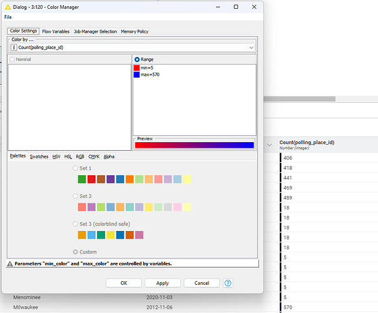Switch to Flow Variables tab
The width and height of the screenshot is (378, 313).
click(x=56, y=31)
